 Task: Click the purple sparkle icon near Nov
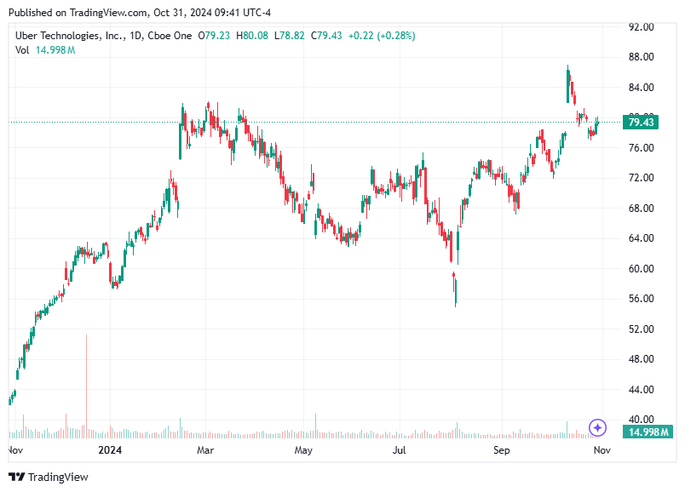pyautogui.click(x=597, y=427)
